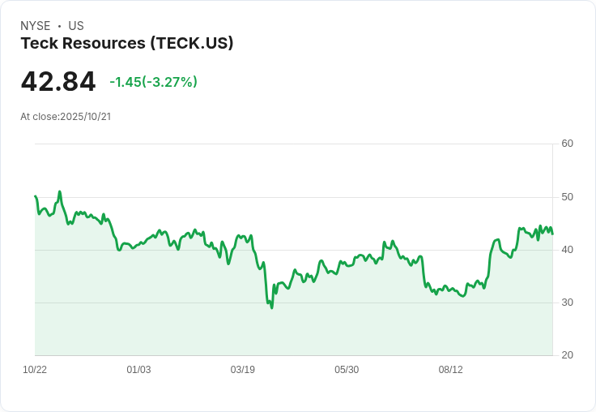Screen dimensions: 596x412
Task: Click the chart line's highest peak near 51
Action: [60, 192]
